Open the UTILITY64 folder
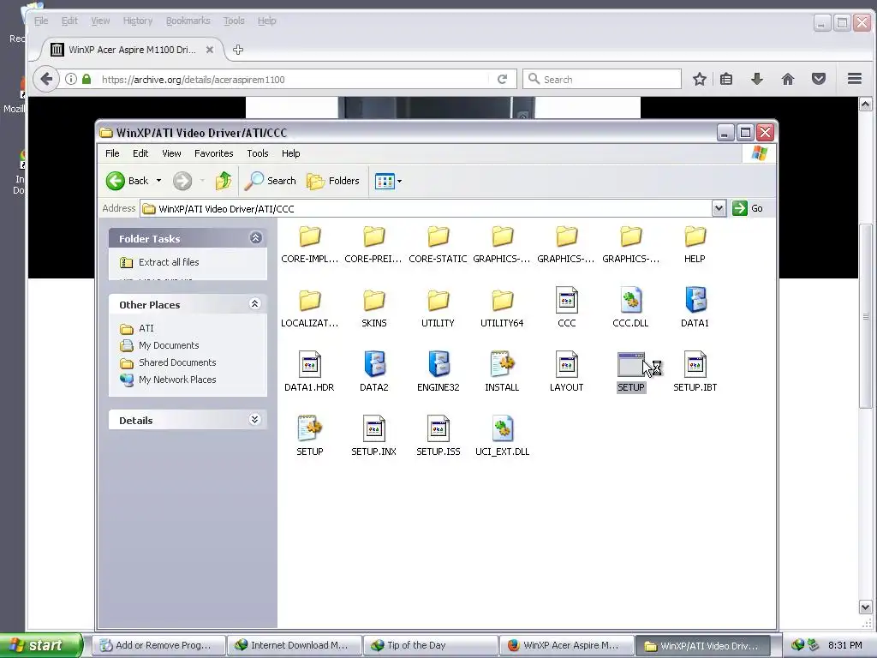Image resolution: width=877 pixels, height=658 pixels. tap(502, 308)
